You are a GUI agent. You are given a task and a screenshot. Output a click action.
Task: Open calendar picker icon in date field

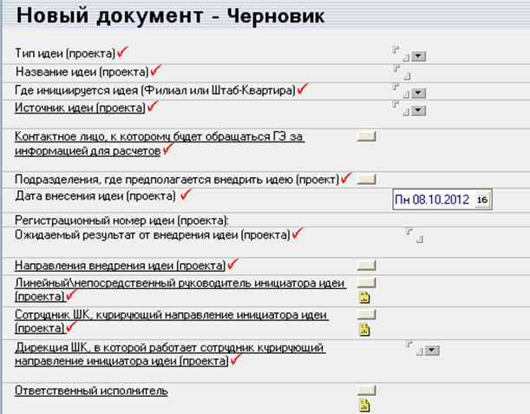[482, 200]
